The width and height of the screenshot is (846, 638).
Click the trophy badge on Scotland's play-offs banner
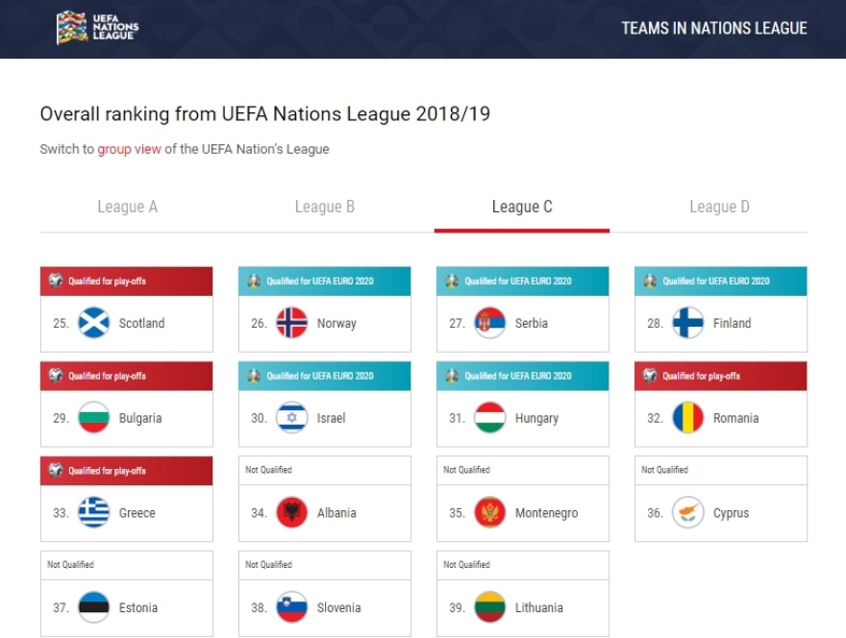(x=56, y=281)
